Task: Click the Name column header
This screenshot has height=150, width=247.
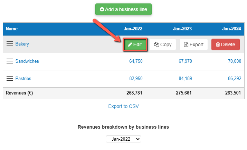Action: click(12, 29)
